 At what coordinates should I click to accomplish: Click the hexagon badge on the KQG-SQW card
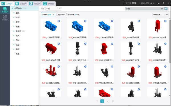pyautogui.click(x=59, y=44)
